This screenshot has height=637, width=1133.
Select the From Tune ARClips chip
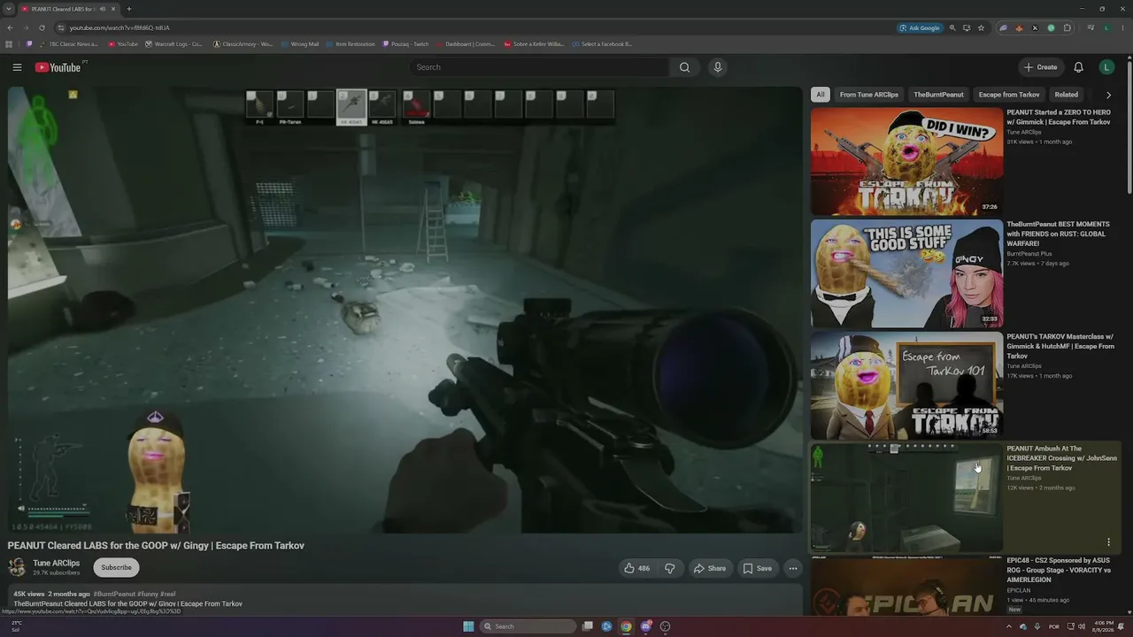tap(869, 95)
